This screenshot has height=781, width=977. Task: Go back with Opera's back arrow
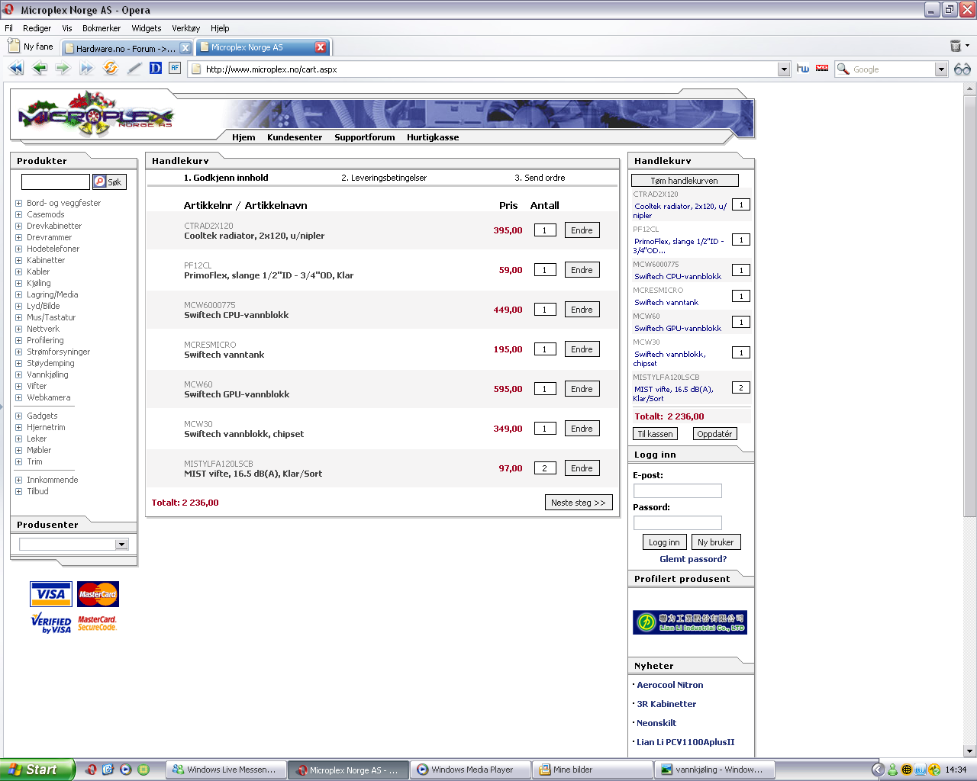40,69
